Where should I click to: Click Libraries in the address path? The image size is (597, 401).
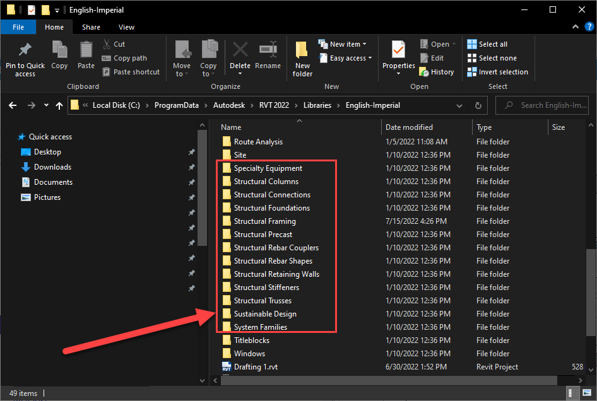317,105
